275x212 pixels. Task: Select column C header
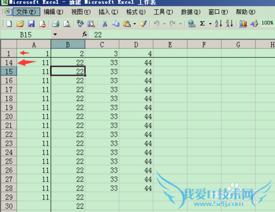coord(102,44)
